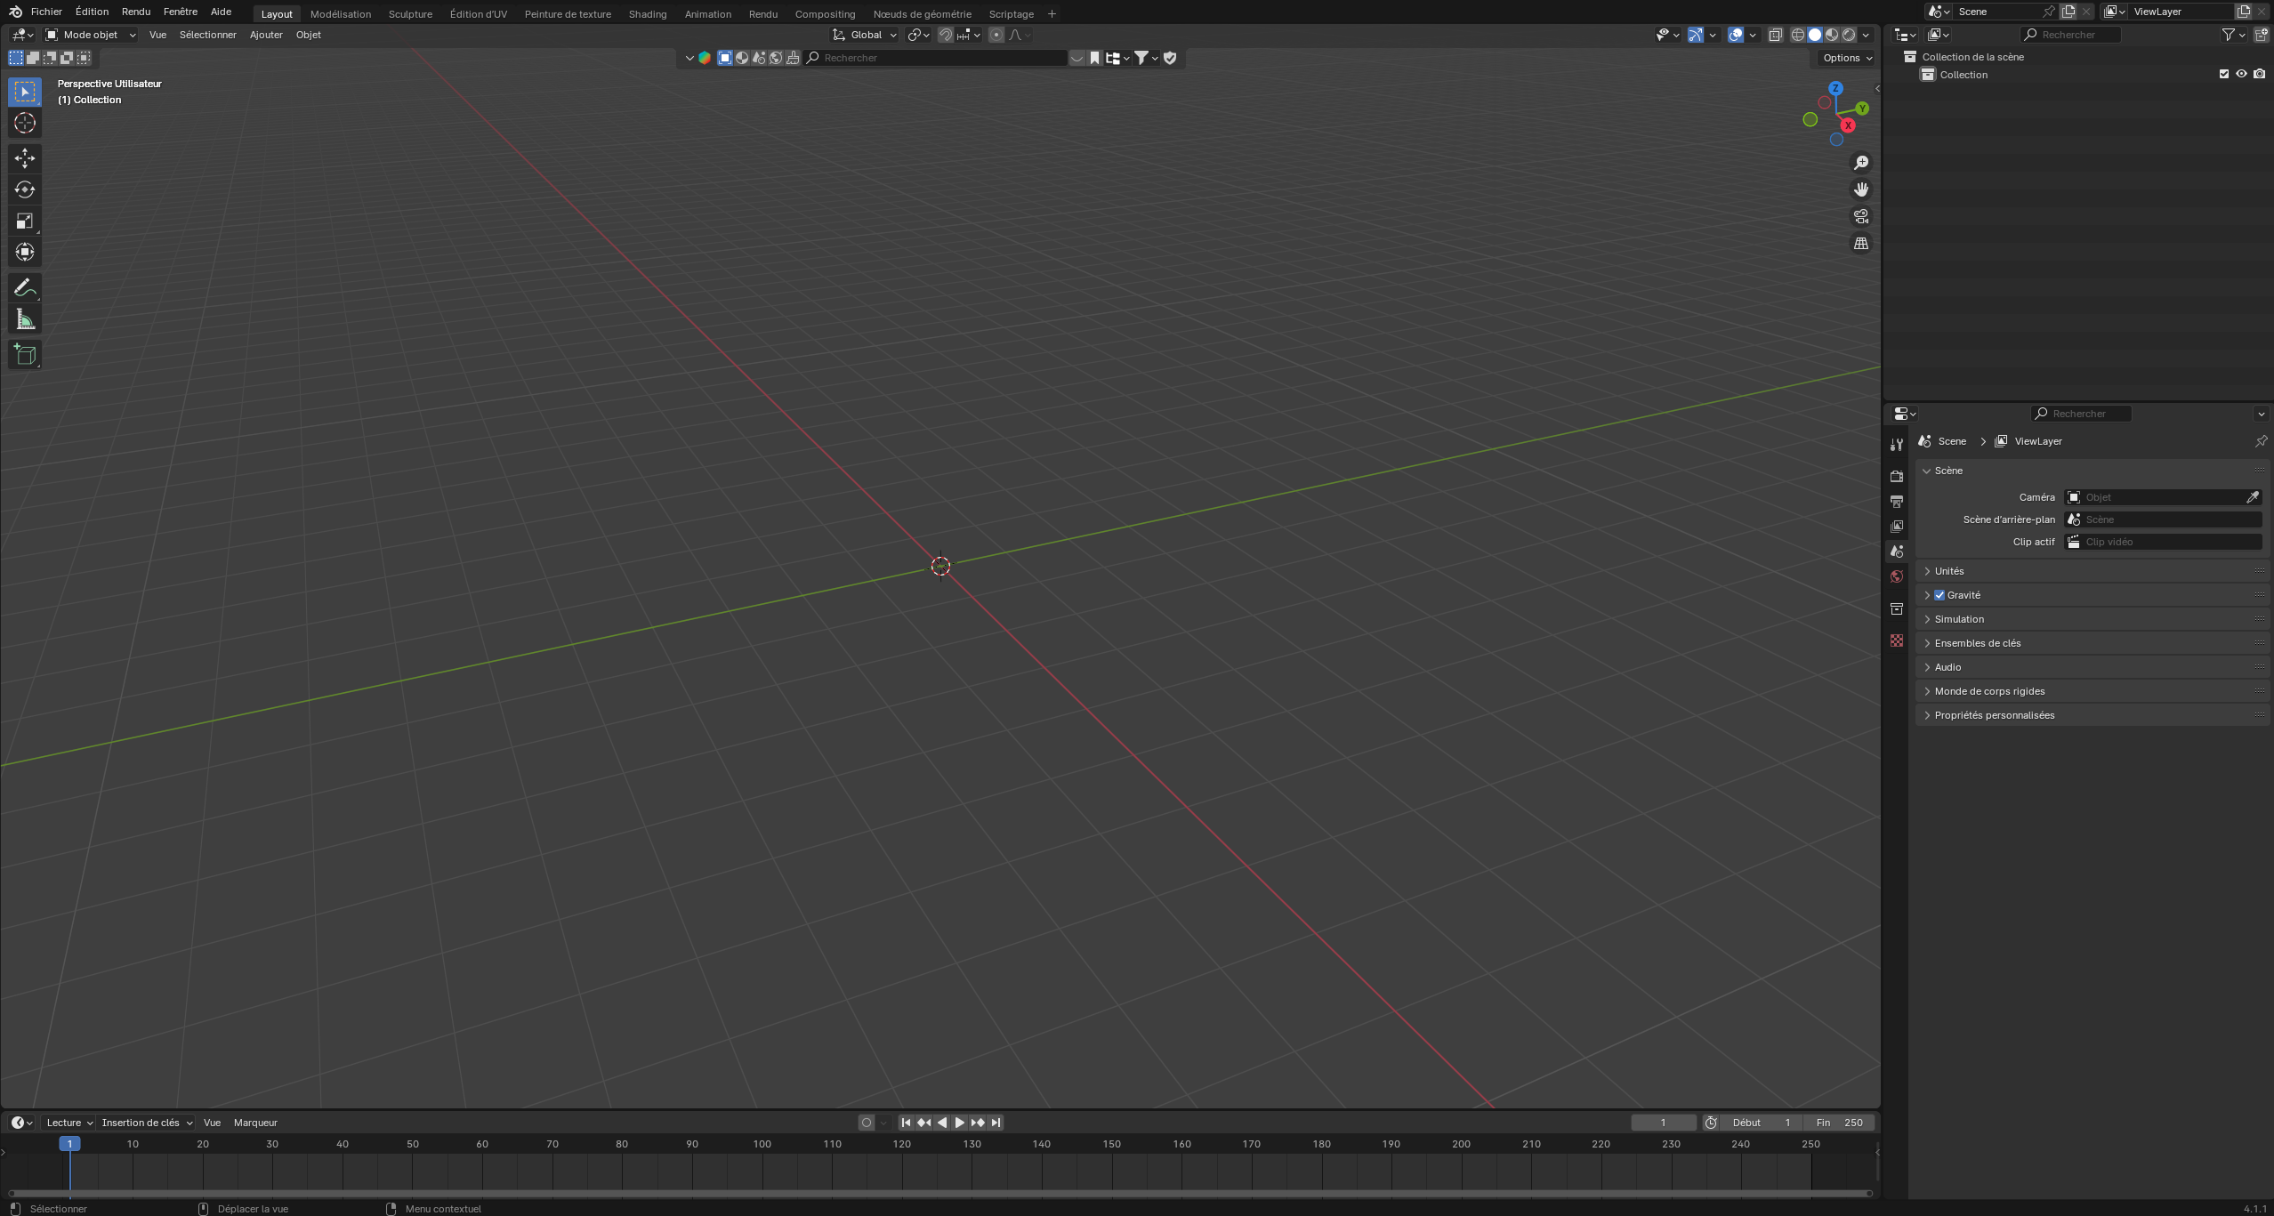Select the 3D Cursor tool
Viewport: 2274px width, 1216px height.
pos(25,123)
